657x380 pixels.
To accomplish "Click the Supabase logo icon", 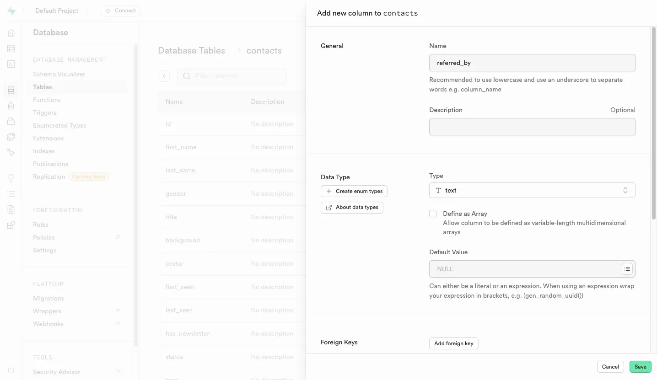I will tap(11, 11).
